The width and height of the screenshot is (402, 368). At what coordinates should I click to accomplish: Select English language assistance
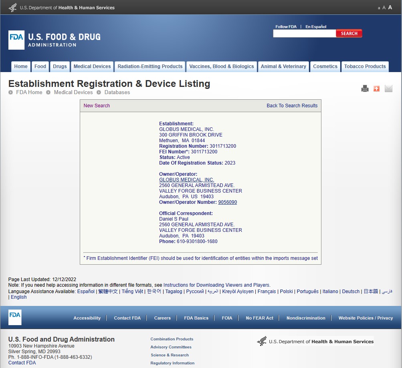pyautogui.click(x=19, y=297)
